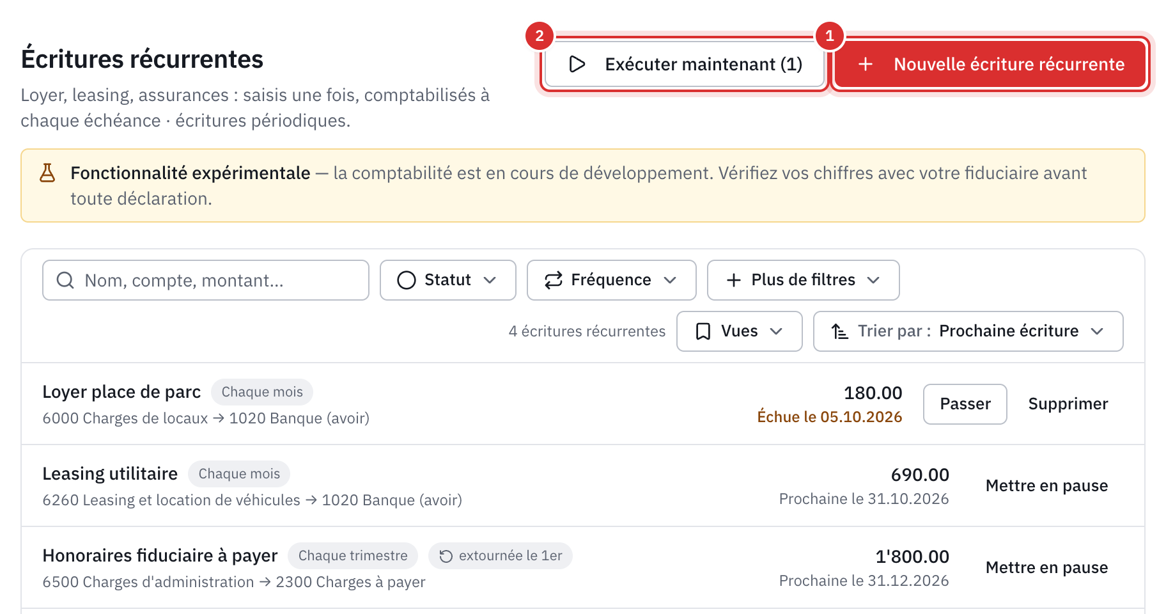Viewport: 1166px width, 614px height.
Task: Click the plus icon on Plus de filtres
Action: coord(734,280)
